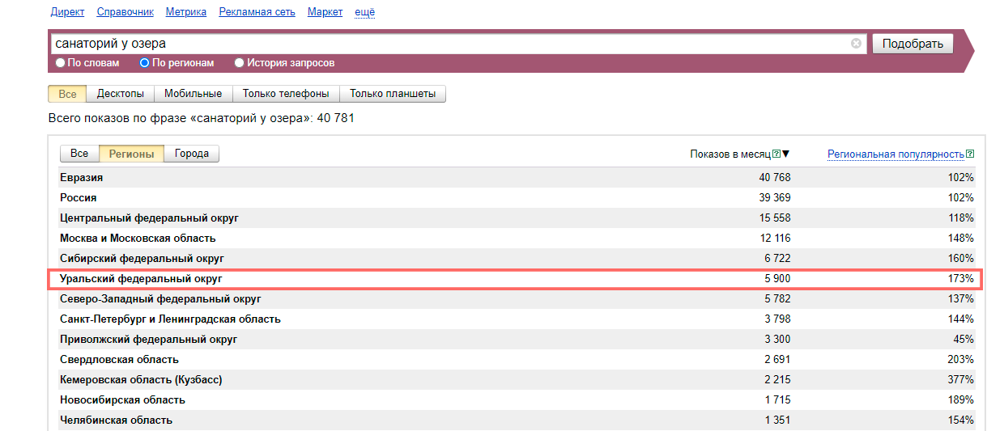1004x431 pixels.
Task: Select the Регионы tab
Action: [131, 154]
